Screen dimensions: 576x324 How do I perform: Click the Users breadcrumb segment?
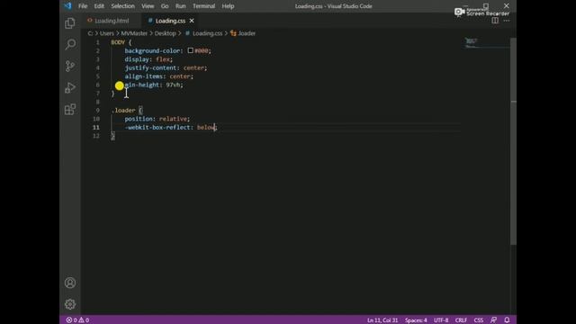(107, 33)
